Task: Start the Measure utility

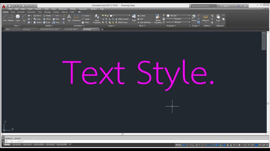Action: [206, 18]
